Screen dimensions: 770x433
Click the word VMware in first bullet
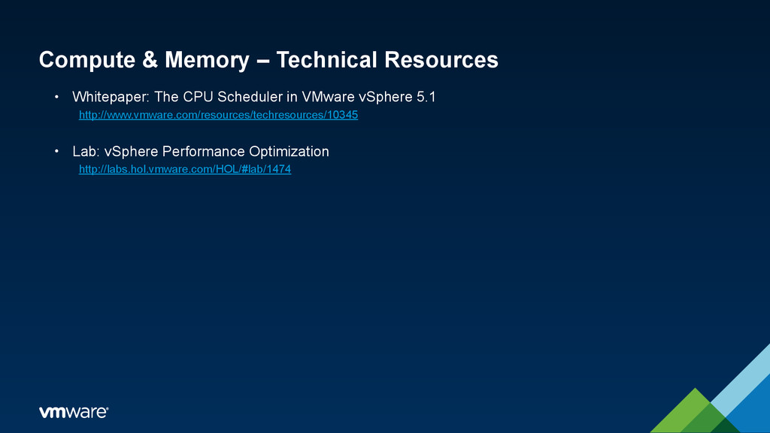[x=328, y=97]
